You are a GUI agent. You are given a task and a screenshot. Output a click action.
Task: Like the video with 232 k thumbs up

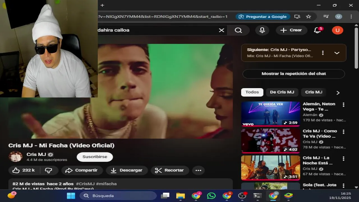pos(24,170)
